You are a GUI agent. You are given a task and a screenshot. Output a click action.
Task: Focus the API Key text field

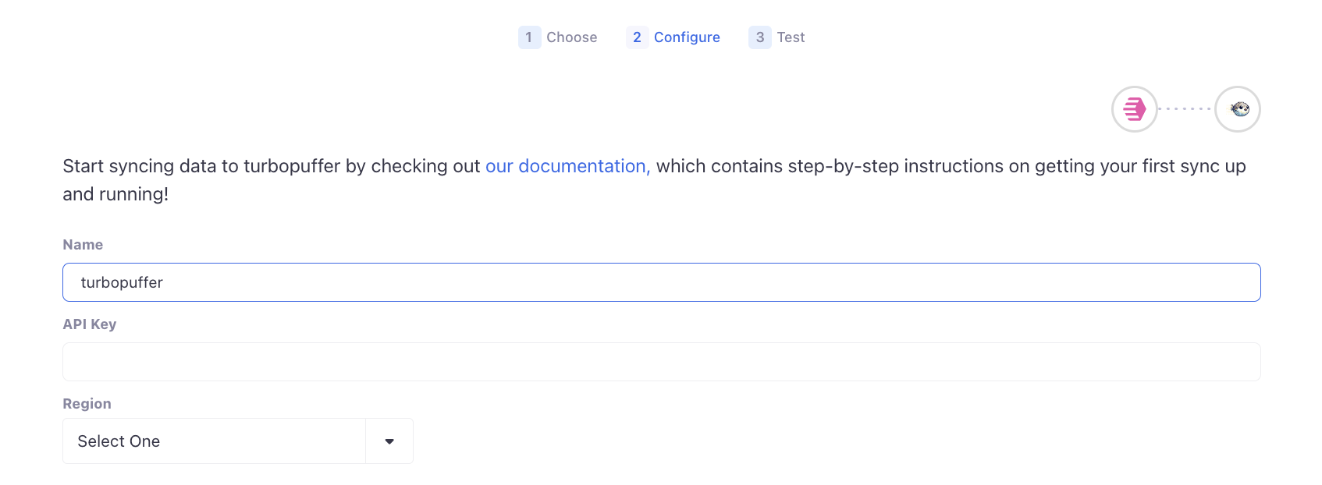pos(661,362)
